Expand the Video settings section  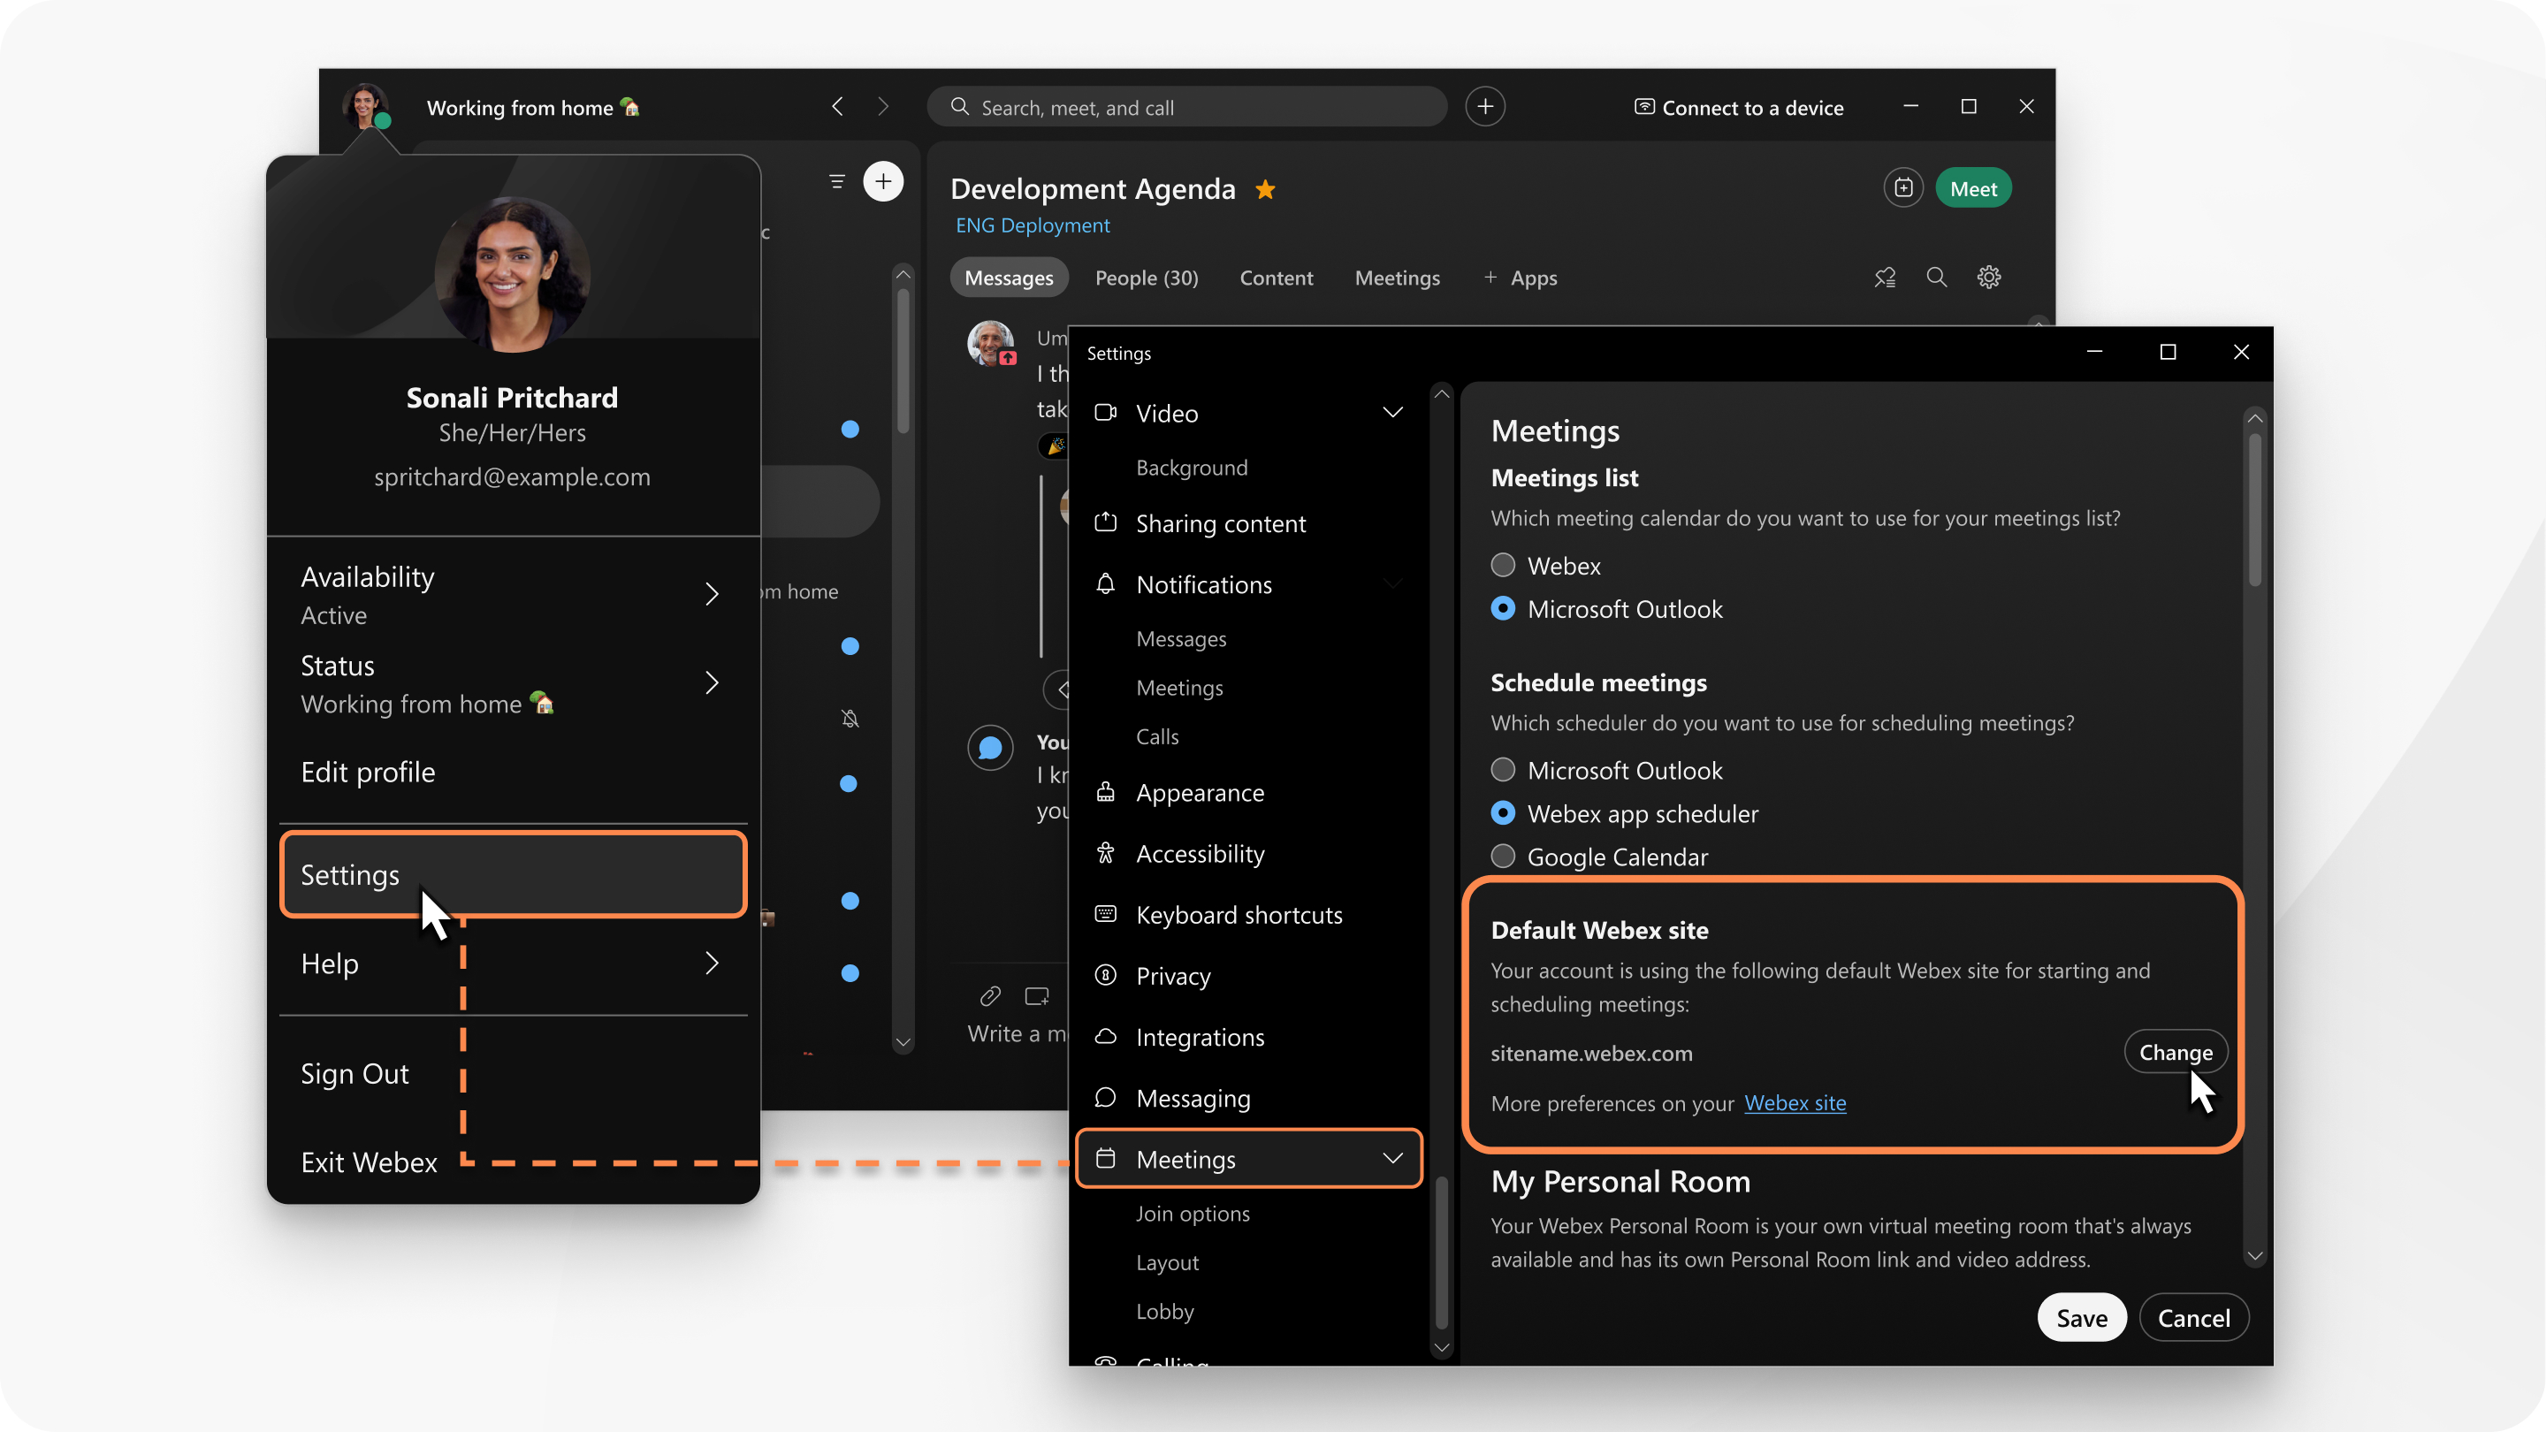1393,413
